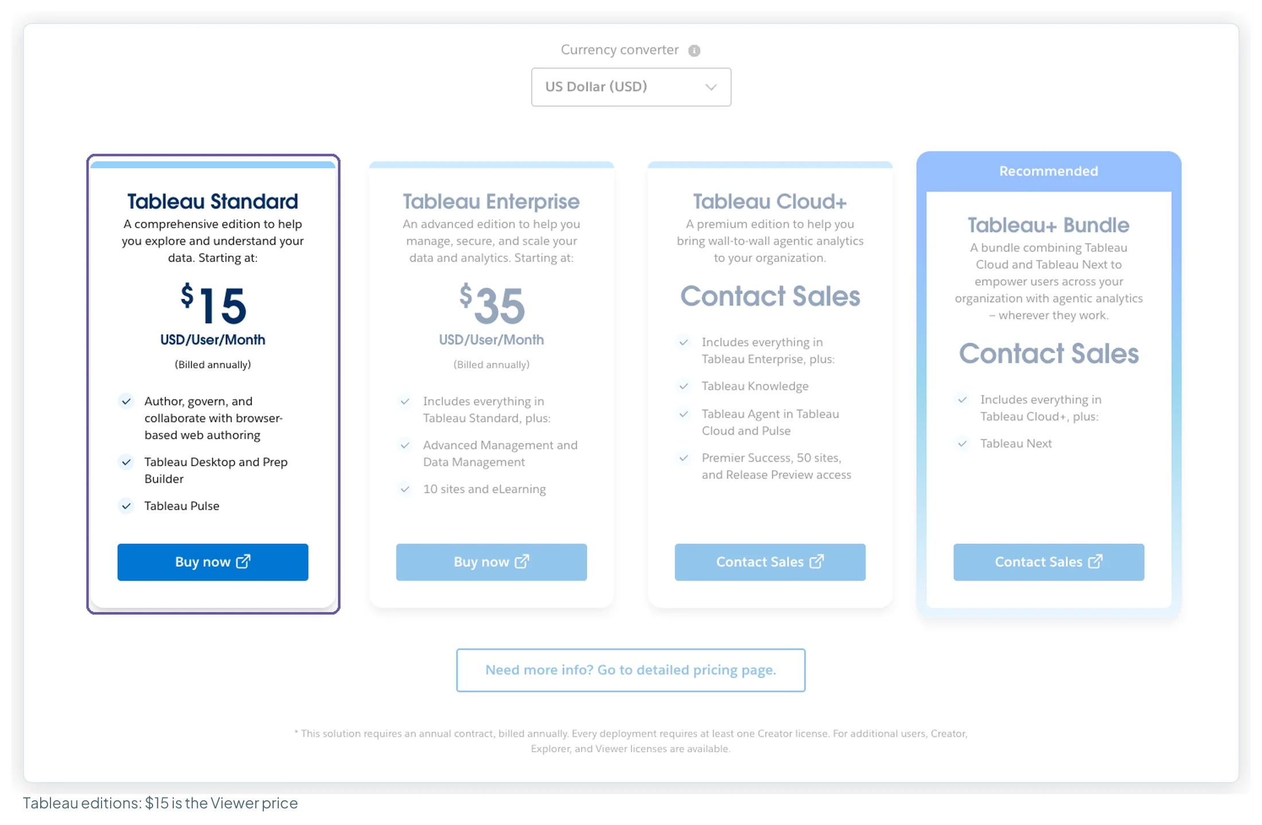Click (Billed annually) under Tableau Standard price
Image resolution: width=1262 pixels, height=825 pixels.
pyautogui.click(x=213, y=365)
